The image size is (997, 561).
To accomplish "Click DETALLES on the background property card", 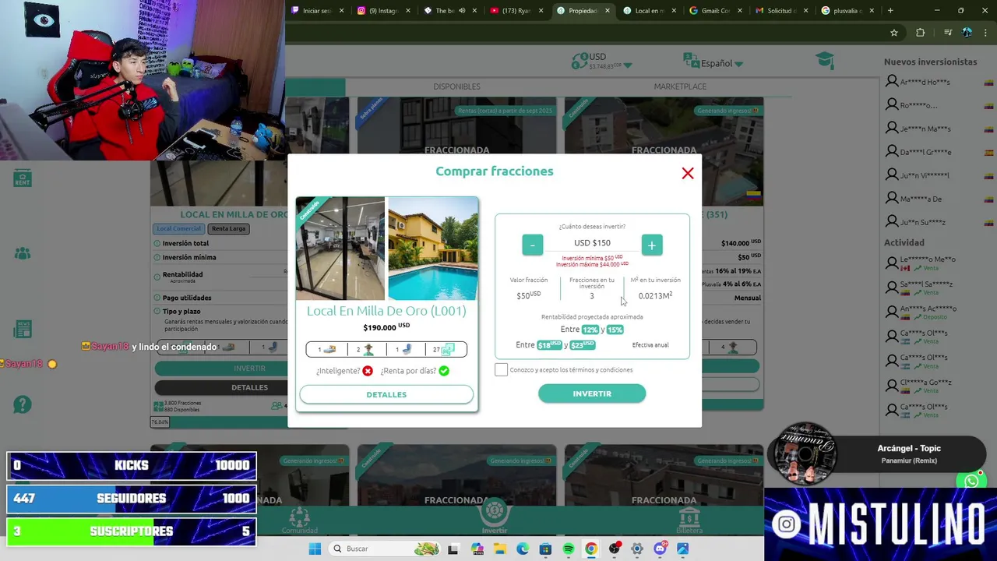I will [249, 387].
